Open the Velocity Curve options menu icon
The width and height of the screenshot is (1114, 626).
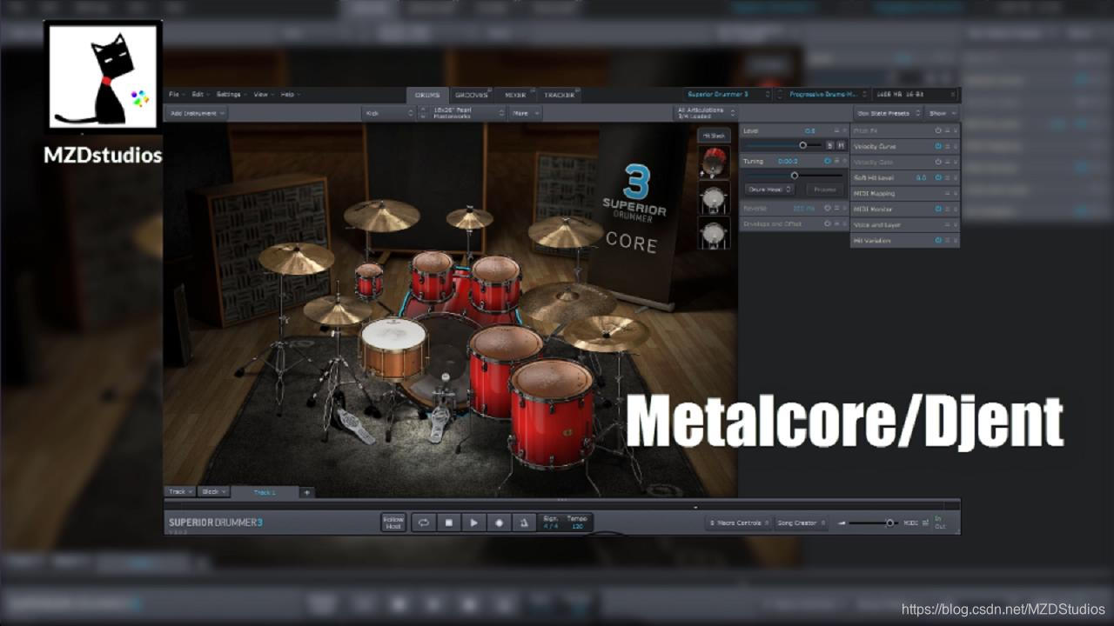tap(947, 146)
